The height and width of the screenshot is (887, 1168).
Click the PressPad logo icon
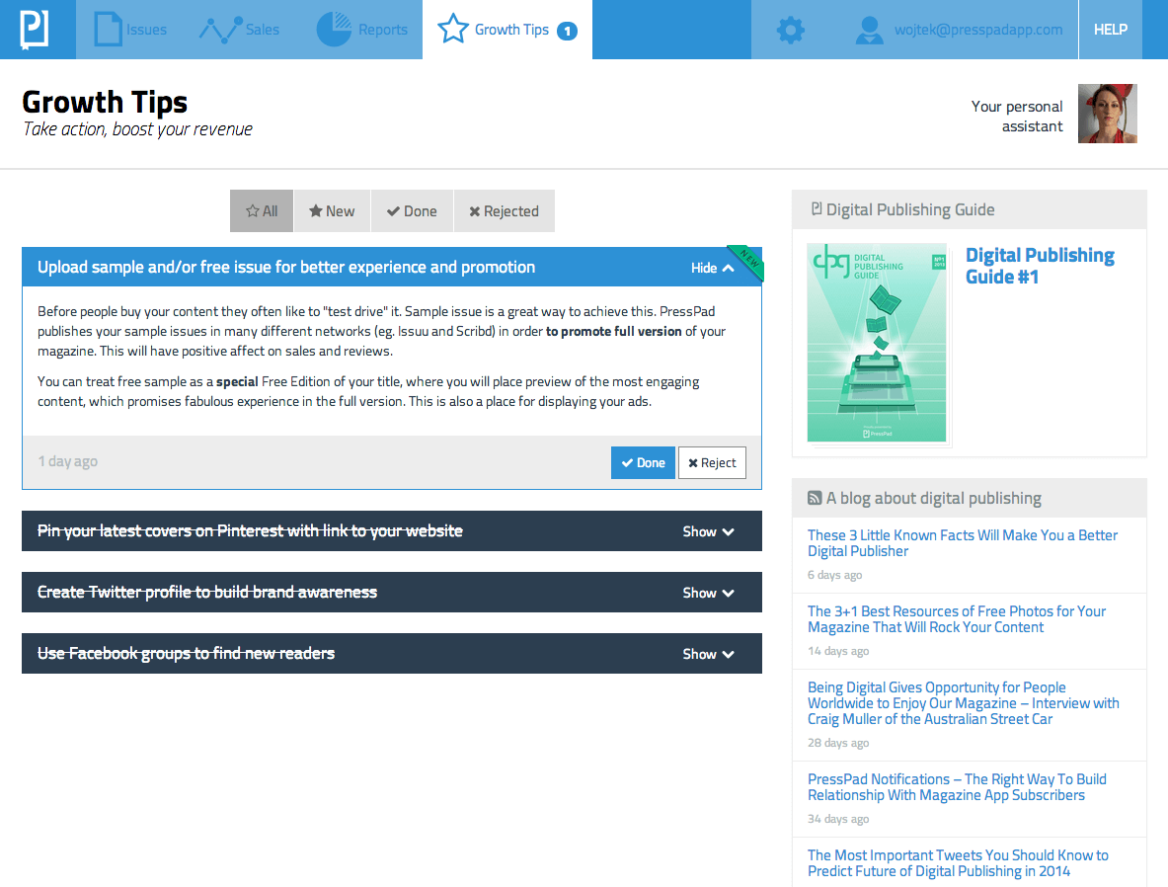point(34,30)
